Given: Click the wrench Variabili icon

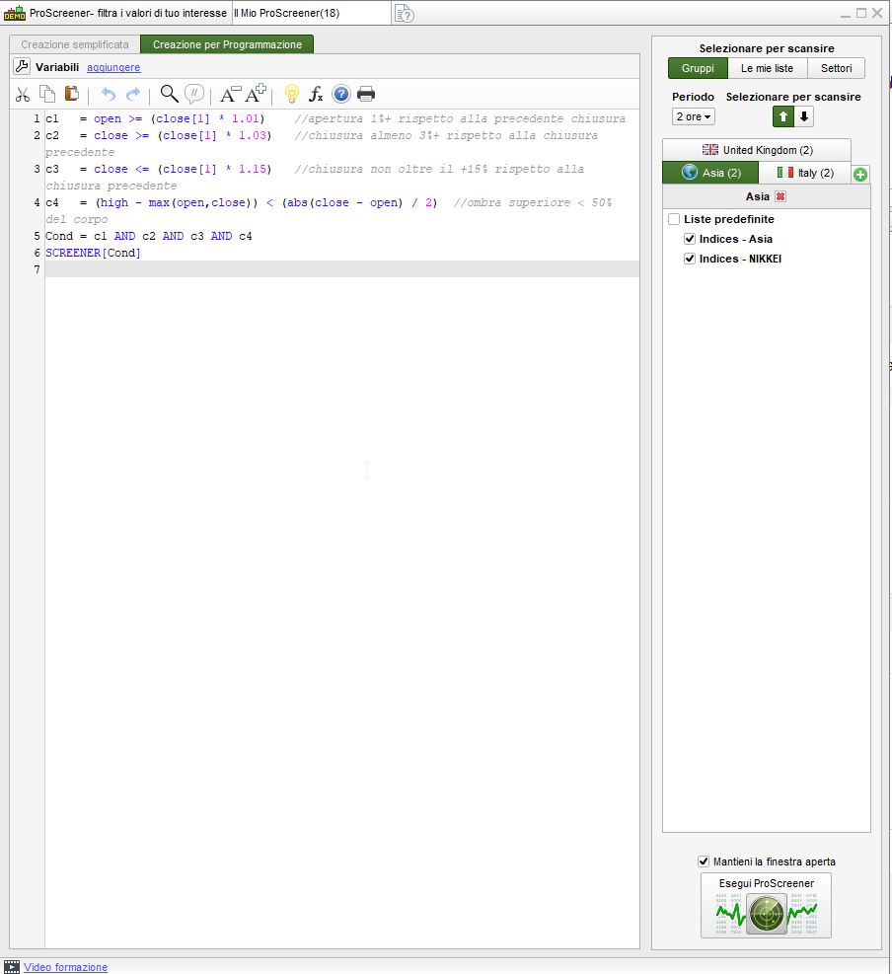Looking at the screenshot, I should pyautogui.click(x=22, y=66).
